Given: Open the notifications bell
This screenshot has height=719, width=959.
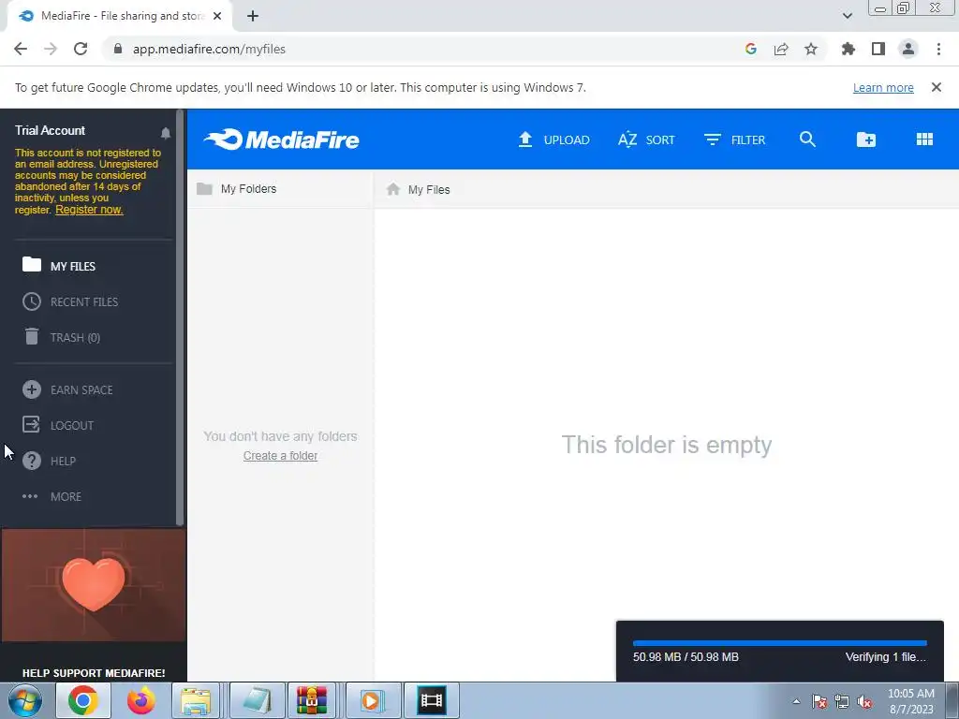Looking at the screenshot, I should pyautogui.click(x=165, y=133).
